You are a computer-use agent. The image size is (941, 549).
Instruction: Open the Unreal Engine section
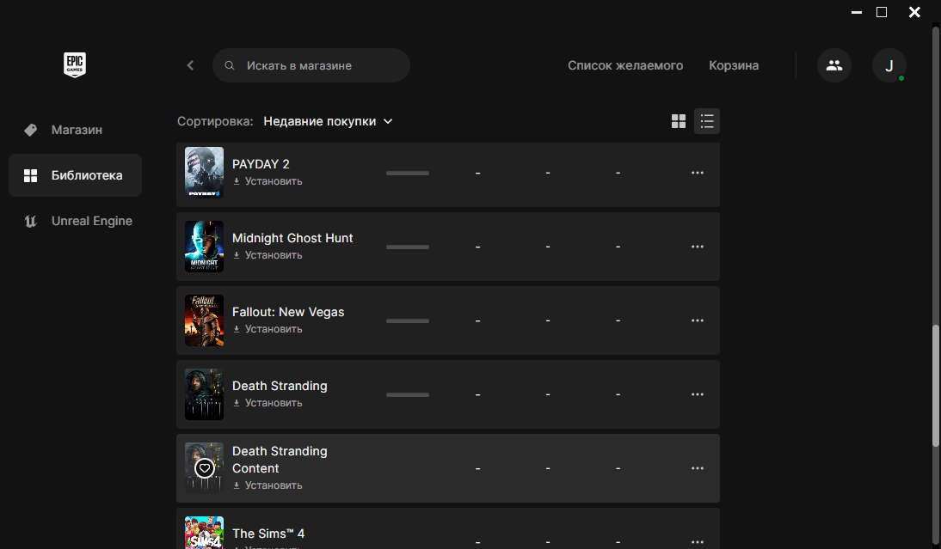pyautogui.click(x=75, y=221)
